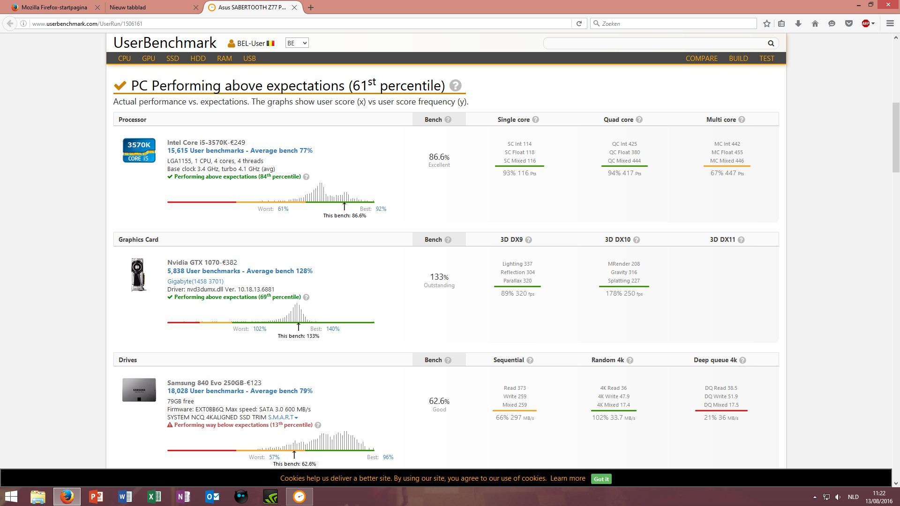Click the help icon next to Deep queue 4k
The height and width of the screenshot is (506, 900).
pos(742,360)
